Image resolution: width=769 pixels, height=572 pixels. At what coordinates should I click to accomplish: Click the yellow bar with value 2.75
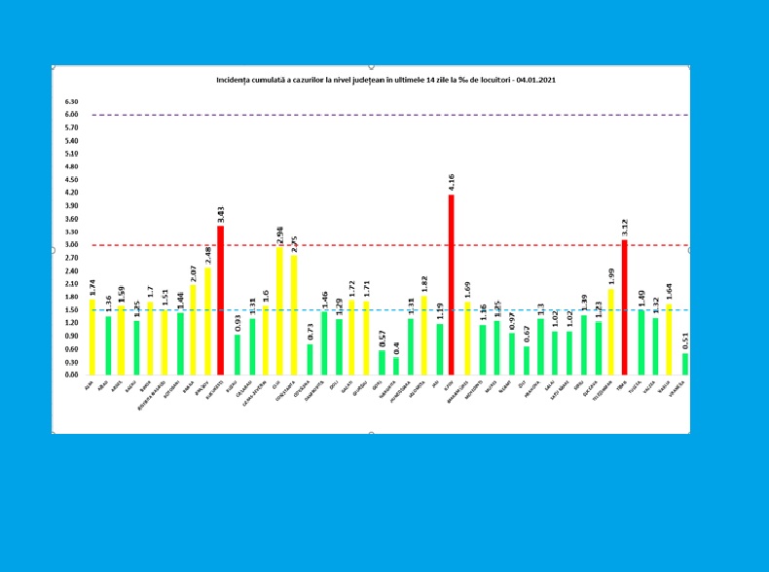pyautogui.click(x=293, y=314)
